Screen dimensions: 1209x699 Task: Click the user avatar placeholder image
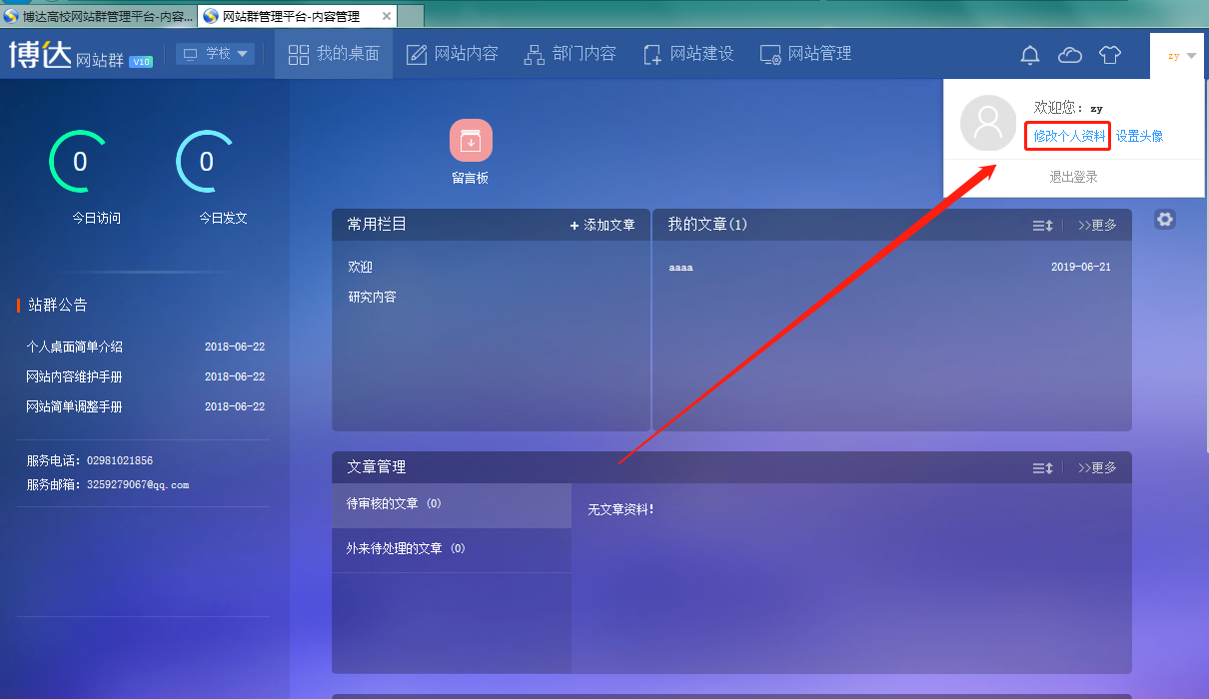pos(988,123)
